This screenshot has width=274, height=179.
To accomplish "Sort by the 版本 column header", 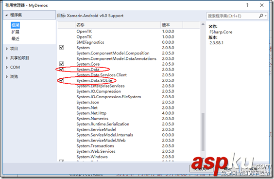I will [171, 25].
